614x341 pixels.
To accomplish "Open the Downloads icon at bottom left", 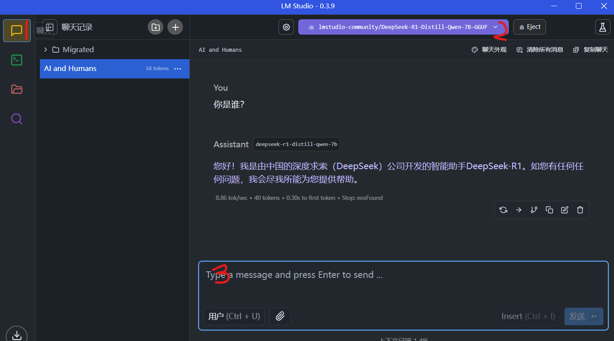I will click(x=17, y=335).
